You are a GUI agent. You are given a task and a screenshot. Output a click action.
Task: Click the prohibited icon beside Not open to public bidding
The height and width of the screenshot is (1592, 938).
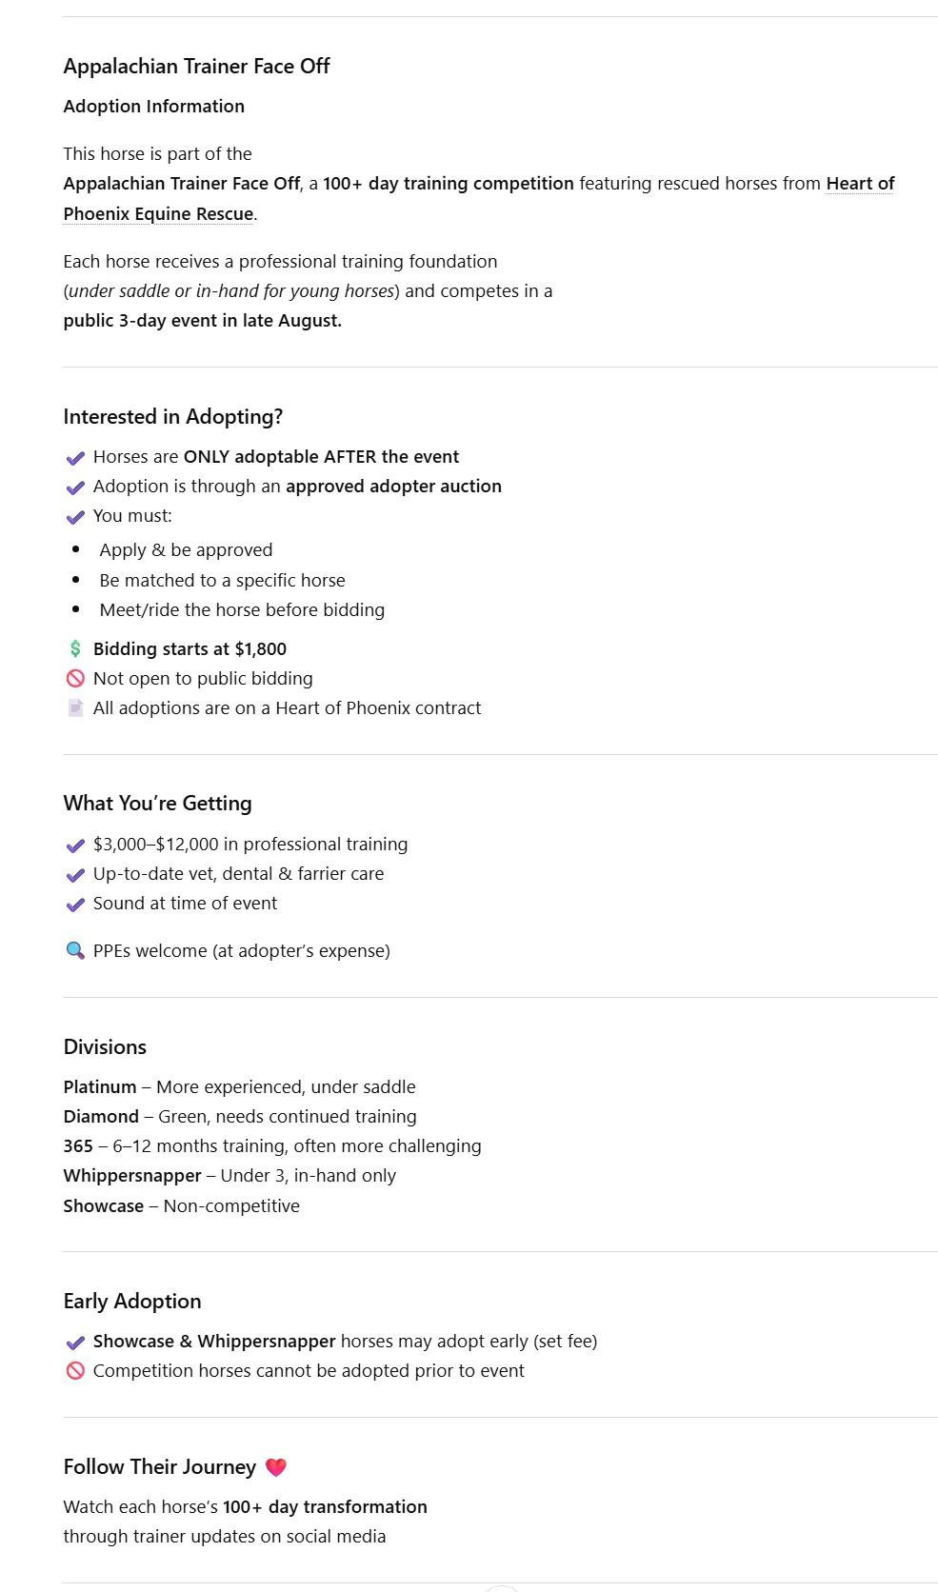point(75,679)
